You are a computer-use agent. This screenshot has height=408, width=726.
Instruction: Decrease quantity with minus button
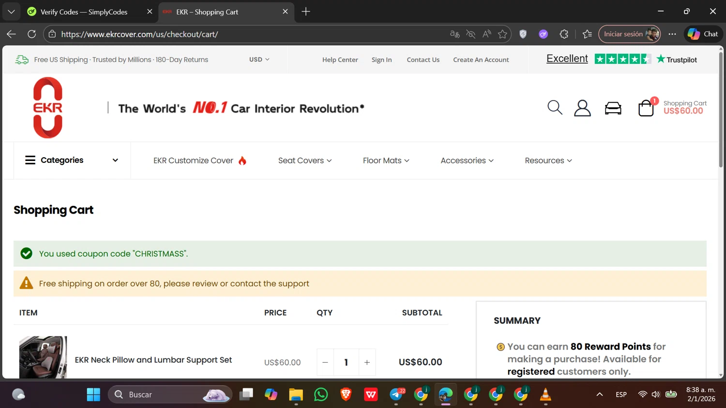click(325, 362)
